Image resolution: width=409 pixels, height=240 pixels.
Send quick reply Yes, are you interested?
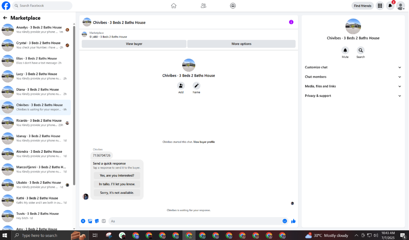pyautogui.click(x=117, y=176)
